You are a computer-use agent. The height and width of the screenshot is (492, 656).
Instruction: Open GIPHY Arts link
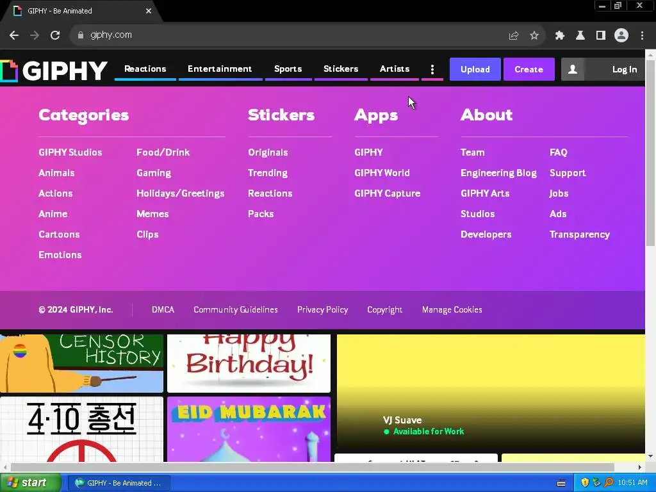pos(485,193)
